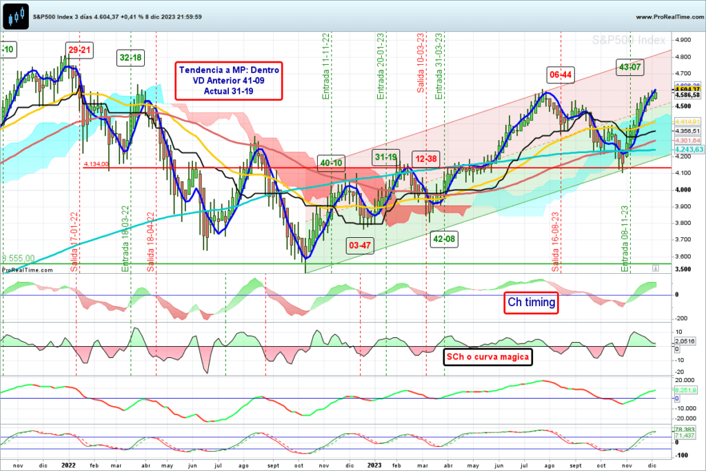
Task: Click the 4.134,00 horizontal level label
Action: coord(97,164)
